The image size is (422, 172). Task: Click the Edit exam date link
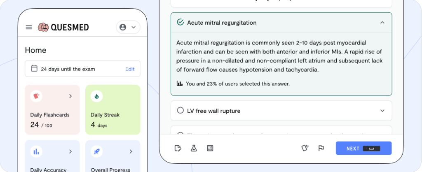point(130,69)
